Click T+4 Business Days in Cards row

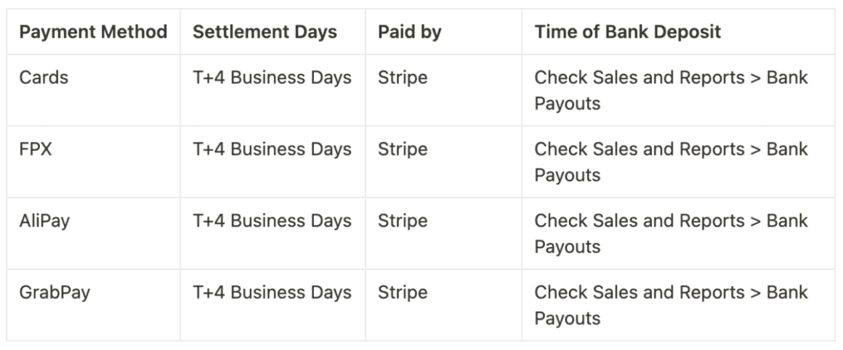coord(272,78)
